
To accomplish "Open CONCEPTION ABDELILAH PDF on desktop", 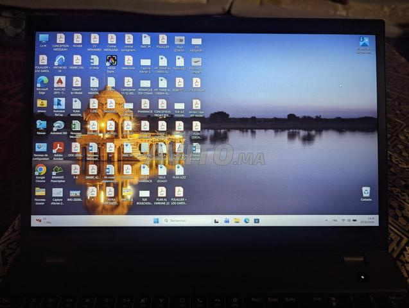I will pyautogui.click(x=60, y=42).
